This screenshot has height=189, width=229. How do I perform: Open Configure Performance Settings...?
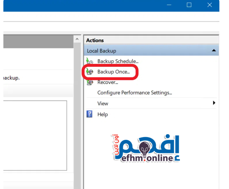[x=134, y=93]
